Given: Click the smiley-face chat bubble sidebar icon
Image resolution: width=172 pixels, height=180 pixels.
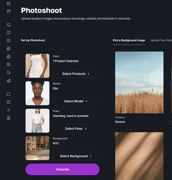Looking at the screenshot, I should pyautogui.click(x=8, y=33).
